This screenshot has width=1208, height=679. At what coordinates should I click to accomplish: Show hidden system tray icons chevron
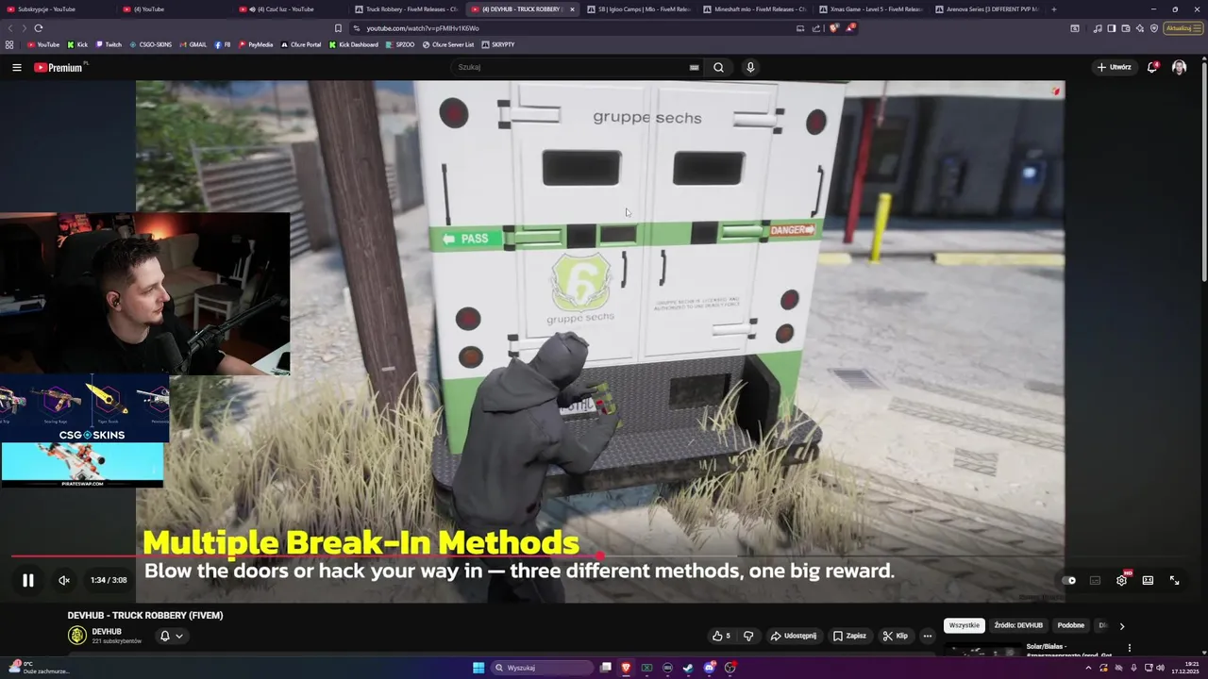(x=1088, y=668)
